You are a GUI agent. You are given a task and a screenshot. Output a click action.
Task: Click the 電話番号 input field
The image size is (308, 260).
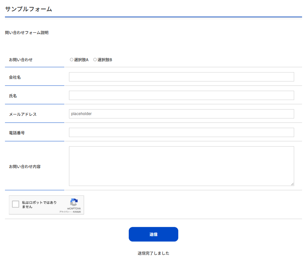(x=181, y=132)
